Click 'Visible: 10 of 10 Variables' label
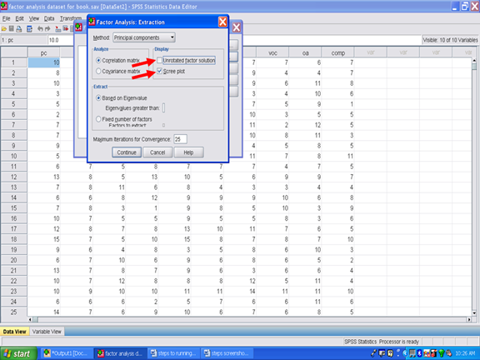Image resolution: width=480 pixels, height=360 pixels. (450, 40)
